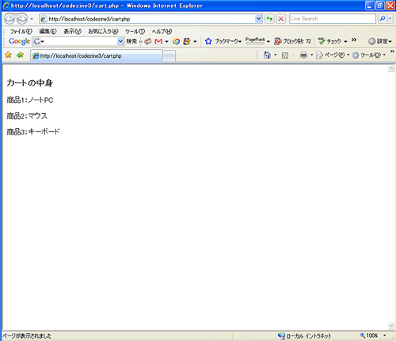Click the green Refresh button
The height and width of the screenshot is (341, 396).
point(269,19)
